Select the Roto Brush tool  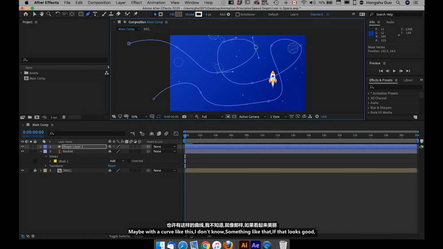pyautogui.click(x=127, y=14)
